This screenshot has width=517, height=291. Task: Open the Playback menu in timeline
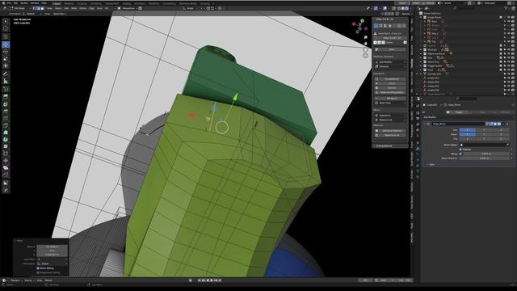click(x=15, y=280)
